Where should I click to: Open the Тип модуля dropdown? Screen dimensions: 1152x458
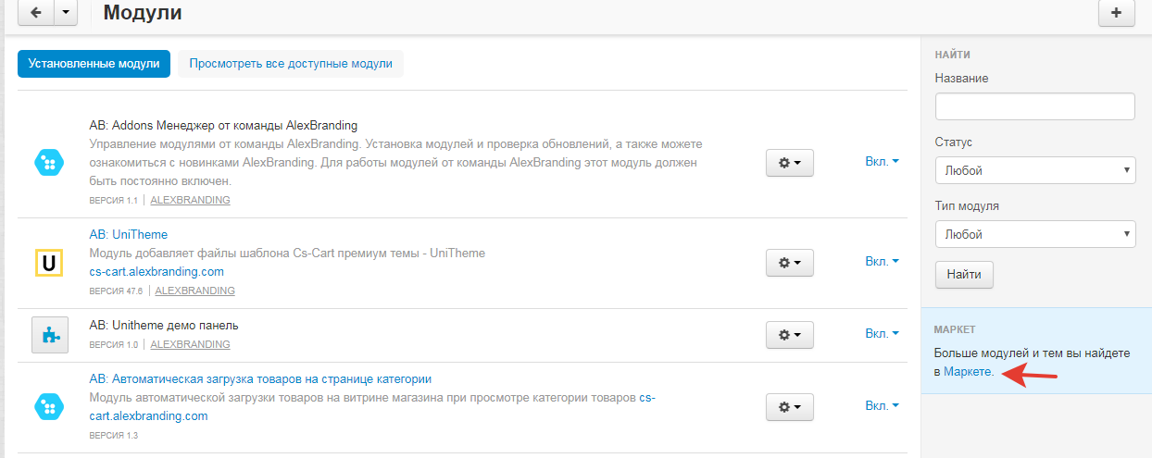click(x=1035, y=234)
